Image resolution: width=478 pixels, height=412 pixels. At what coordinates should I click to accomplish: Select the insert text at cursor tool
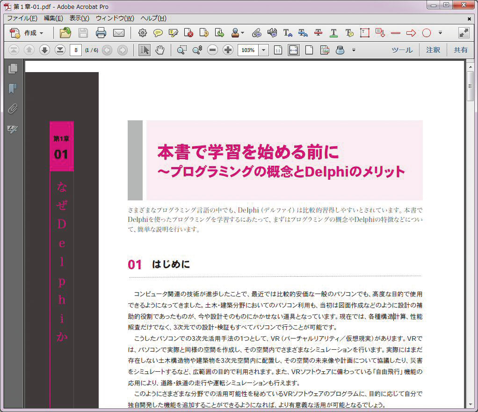coord(288,33)
